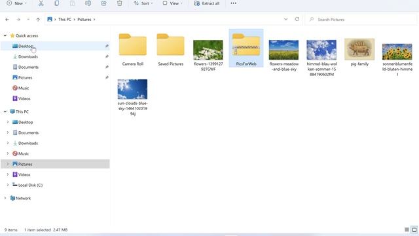The width and height of the screenshot is (419, 236).
Task: Unpin Desktop using its pin icon
Action: pos(107,46)
